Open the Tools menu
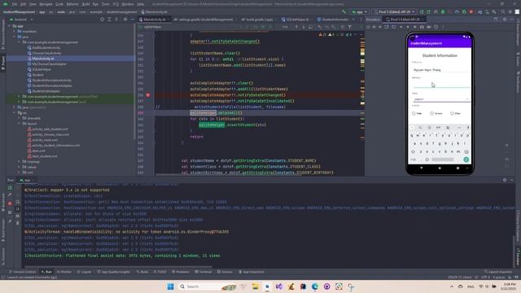Screen dimensions: 521x293 pos(106,4)
